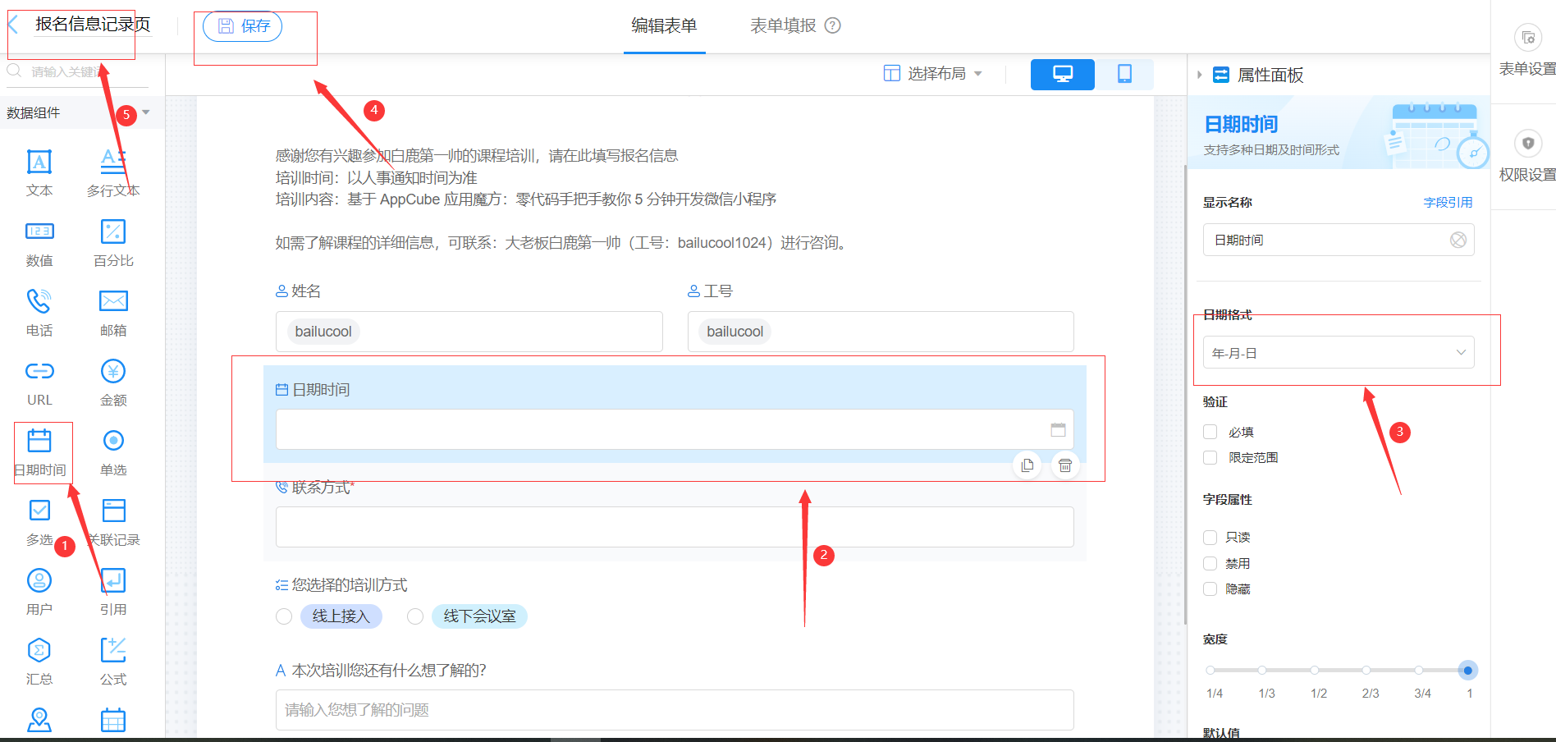Open the 日期格式 年-月-日 dropdown
Viewport: 1556px width, 742px height.
(1339, 352)
